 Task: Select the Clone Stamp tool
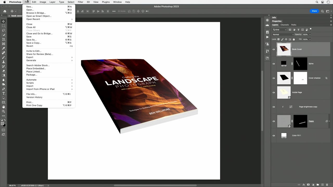tap(3, 62)
